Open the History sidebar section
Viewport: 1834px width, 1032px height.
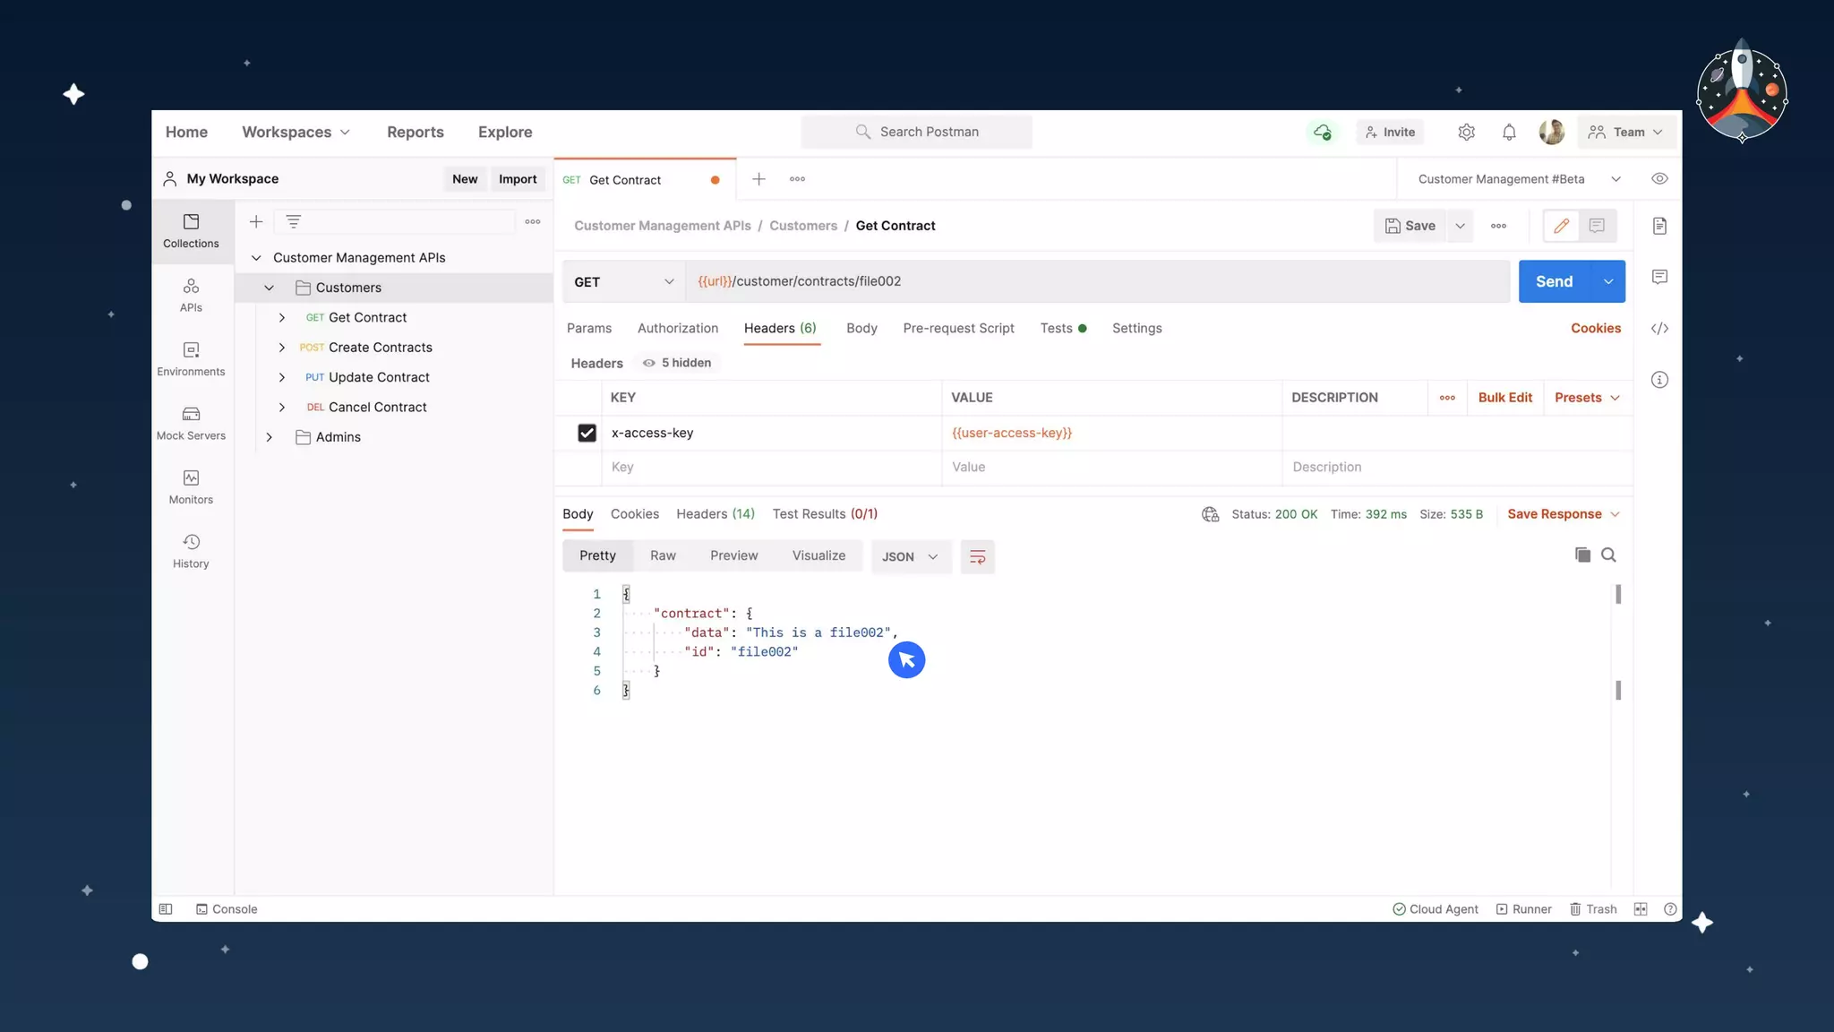(x=191, y=551)
